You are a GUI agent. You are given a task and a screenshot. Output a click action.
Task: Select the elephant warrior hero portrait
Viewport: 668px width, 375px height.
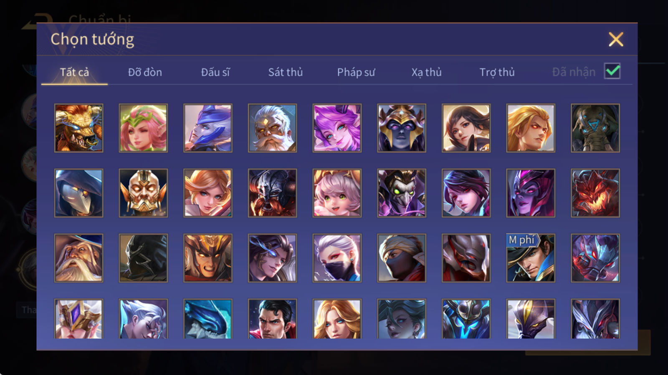point(595,128)
